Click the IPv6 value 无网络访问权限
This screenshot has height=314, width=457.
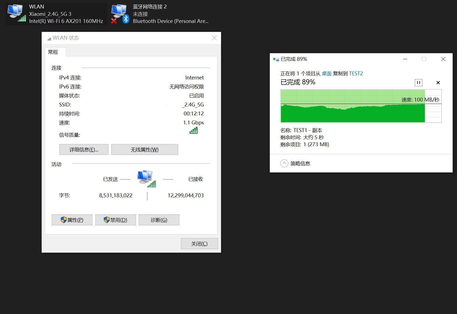pyautogui.click(x=187, y=86)
